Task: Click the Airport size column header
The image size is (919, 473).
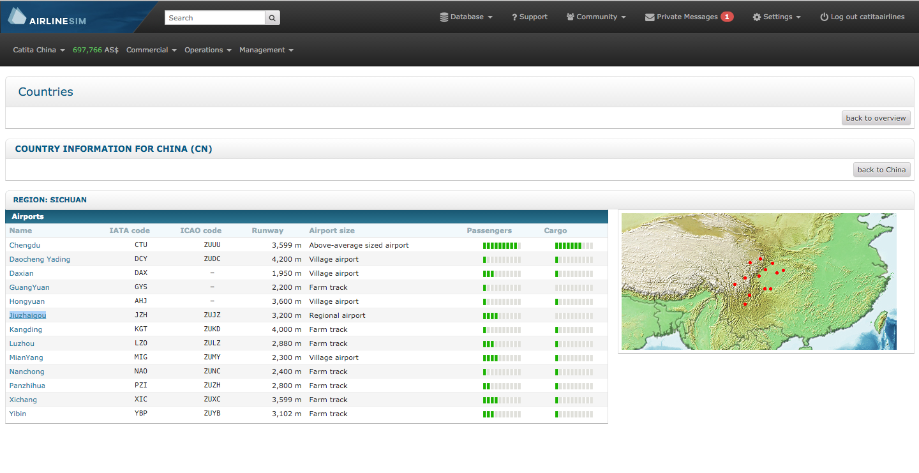Action: click(x=332, y=230)
